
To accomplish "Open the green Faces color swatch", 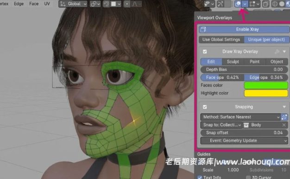I will pos(266,85).
